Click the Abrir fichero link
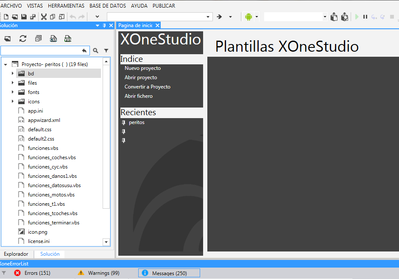Screen dimensions: 399x279 coord(138,96)
